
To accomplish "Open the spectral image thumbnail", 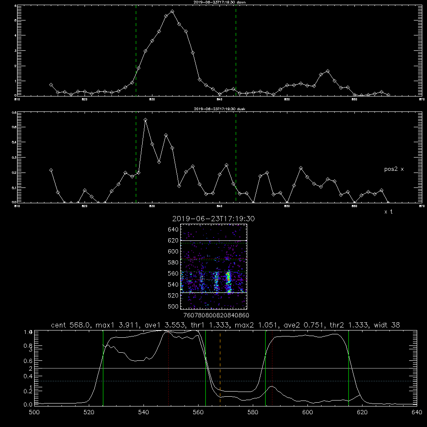I will (x=214, y=266).
